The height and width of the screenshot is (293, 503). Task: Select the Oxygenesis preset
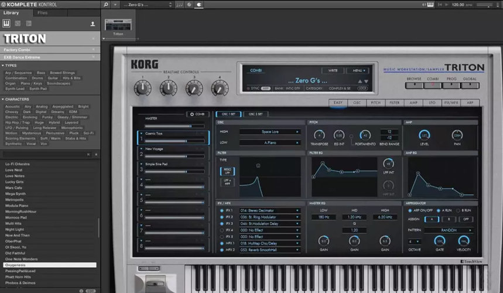coord(50,265)
